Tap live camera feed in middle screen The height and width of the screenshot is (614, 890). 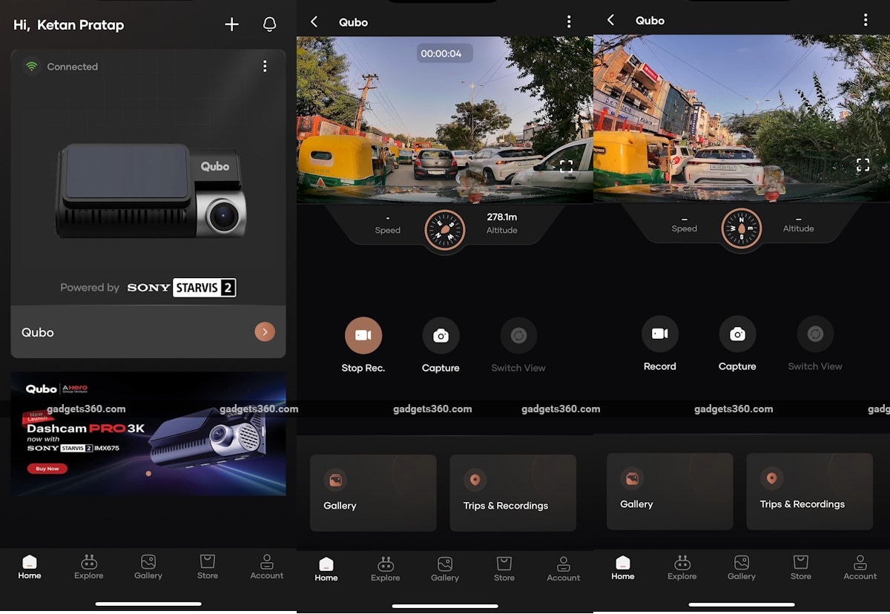(445, 119)
